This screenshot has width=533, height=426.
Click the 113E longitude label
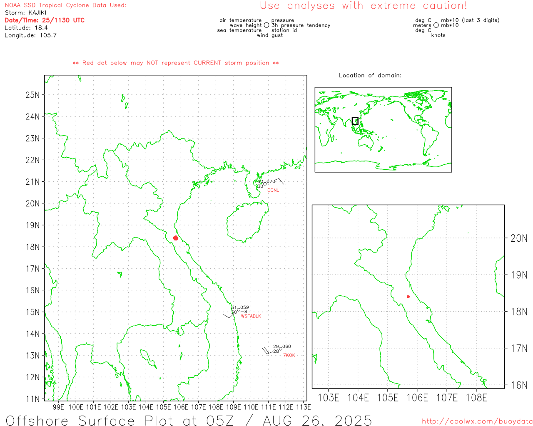(x=303, y=407)
